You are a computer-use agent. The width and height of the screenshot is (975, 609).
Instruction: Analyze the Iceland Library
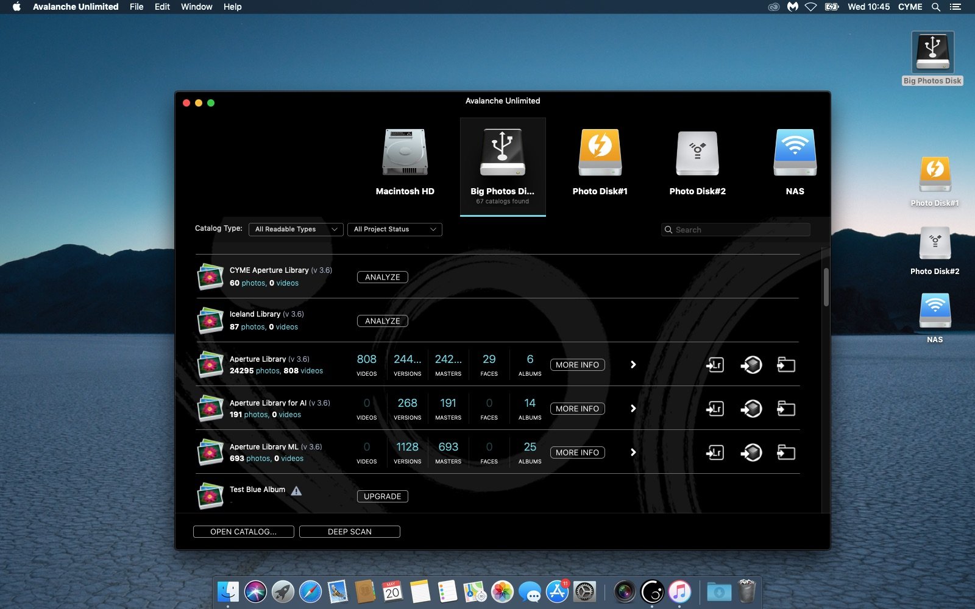[x=382, y=321]
